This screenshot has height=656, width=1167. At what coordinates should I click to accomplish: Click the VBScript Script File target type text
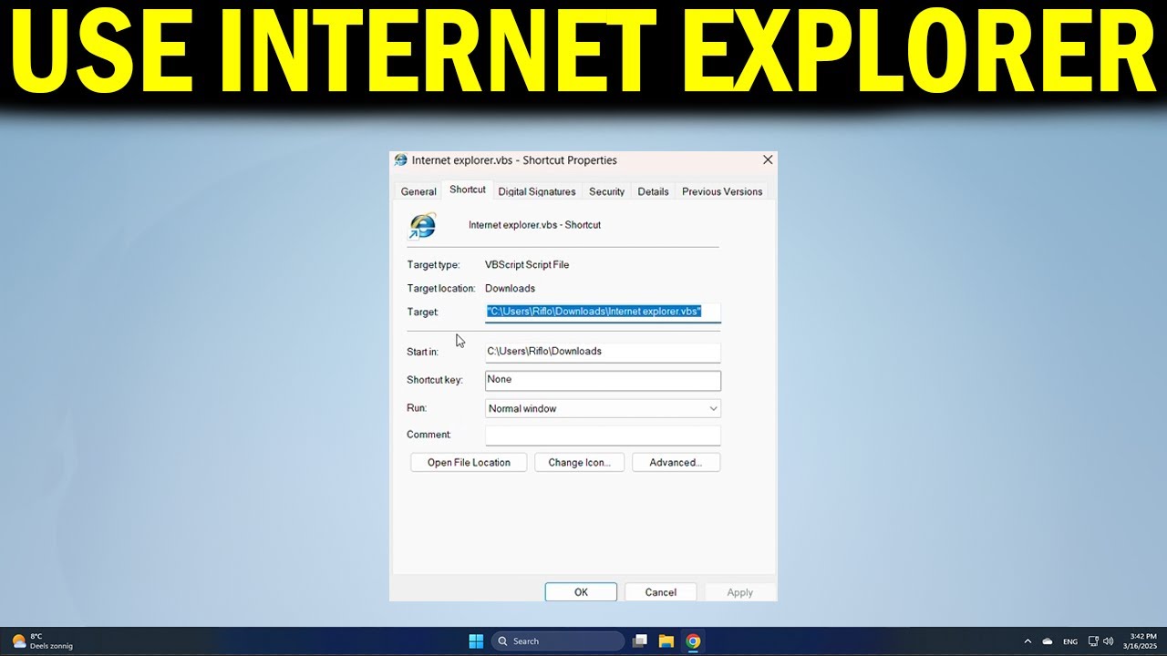click(527, 265)
